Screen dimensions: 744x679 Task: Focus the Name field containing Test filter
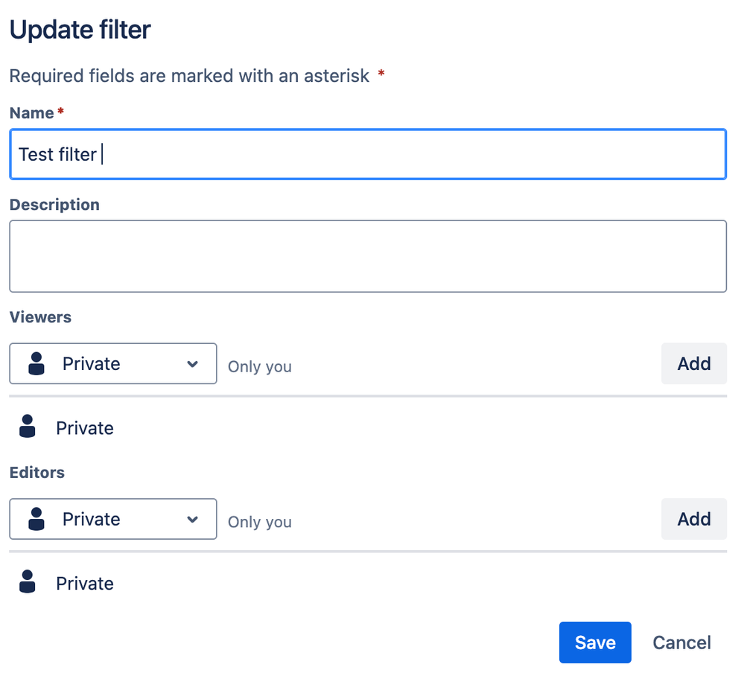pyautogui.click(x=368, y=155)
